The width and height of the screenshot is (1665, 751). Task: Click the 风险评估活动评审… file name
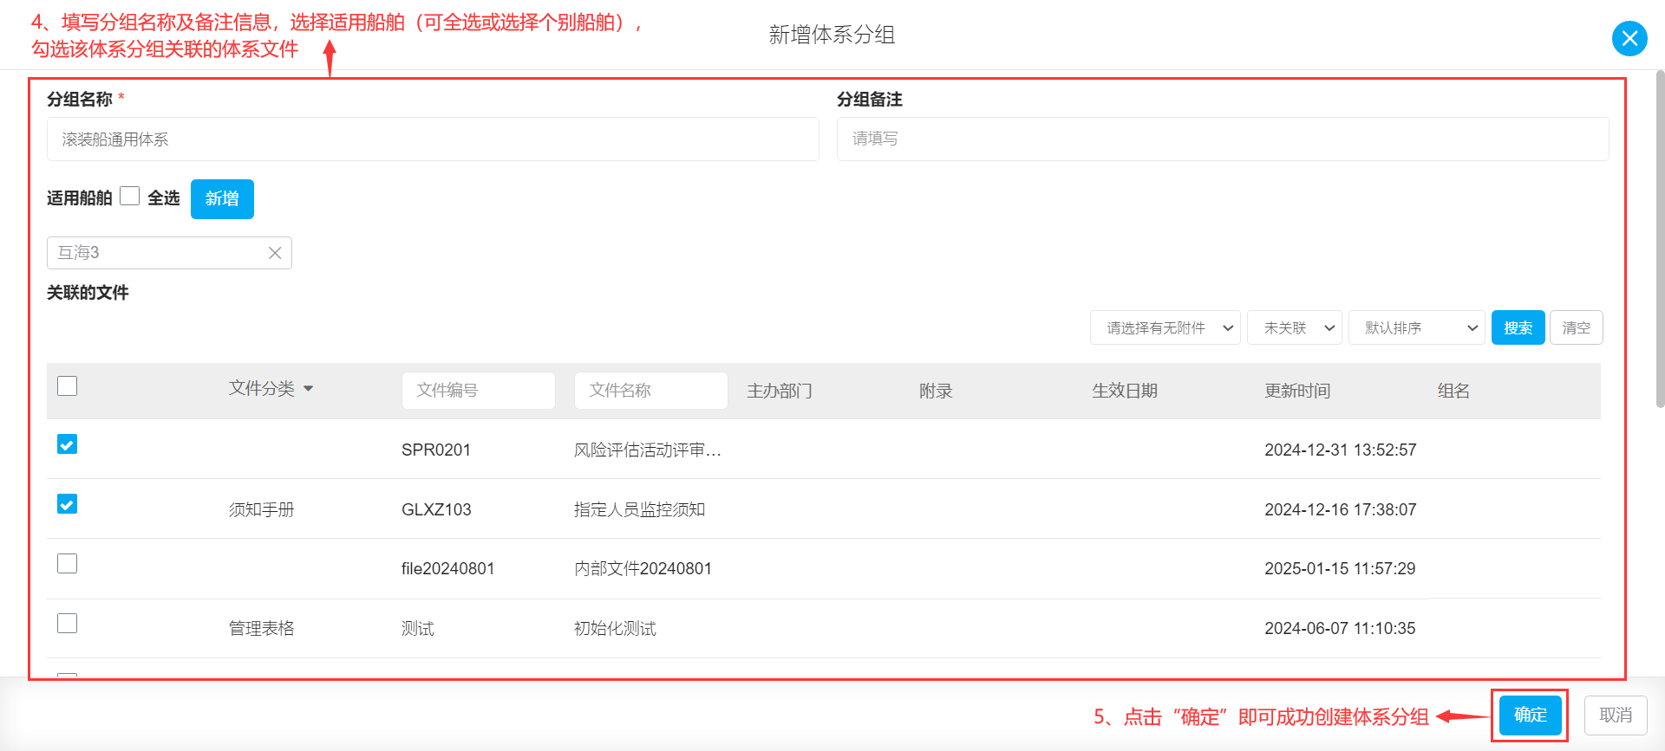coord(648,450)
